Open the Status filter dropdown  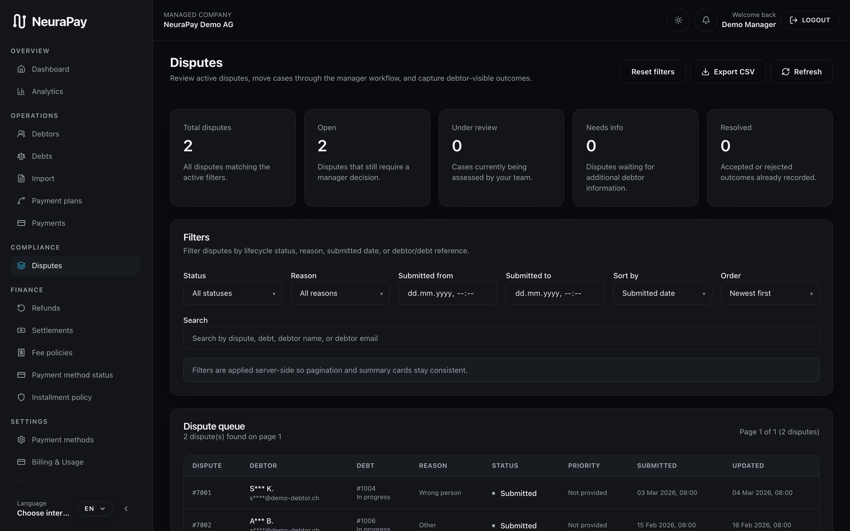(x=232, y=293)
